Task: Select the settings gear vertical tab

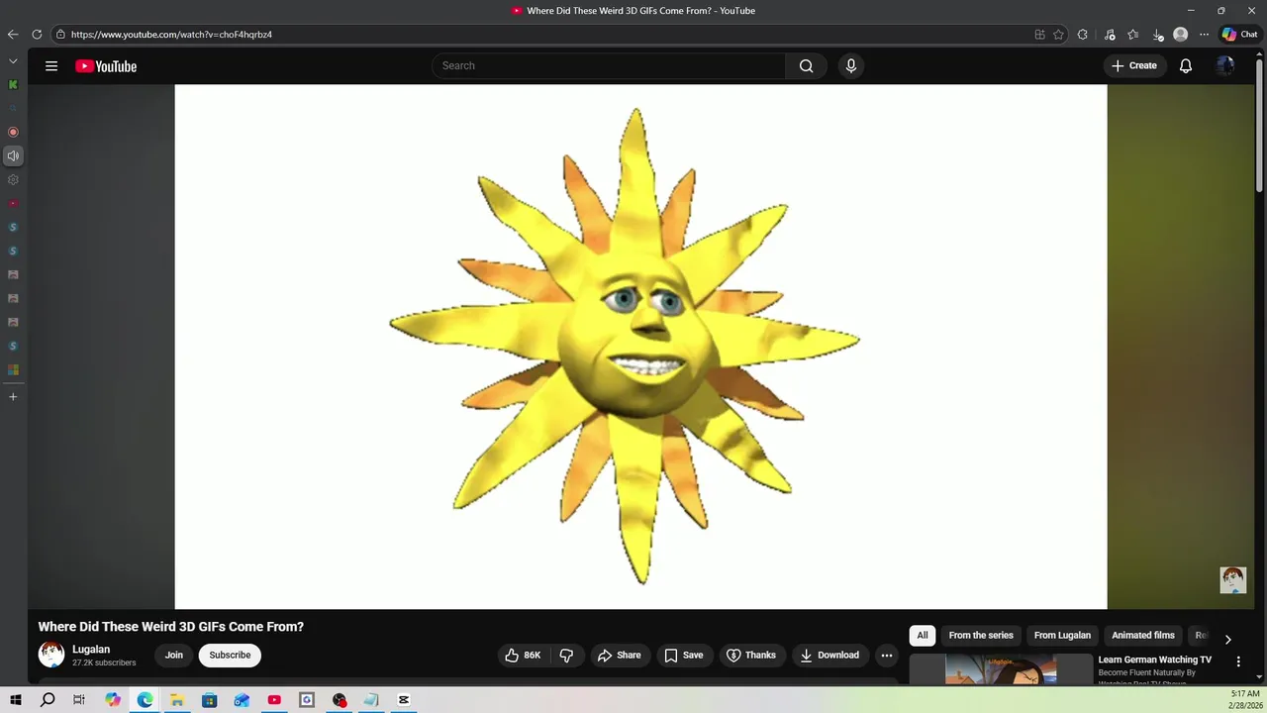Action: [13, 179]
